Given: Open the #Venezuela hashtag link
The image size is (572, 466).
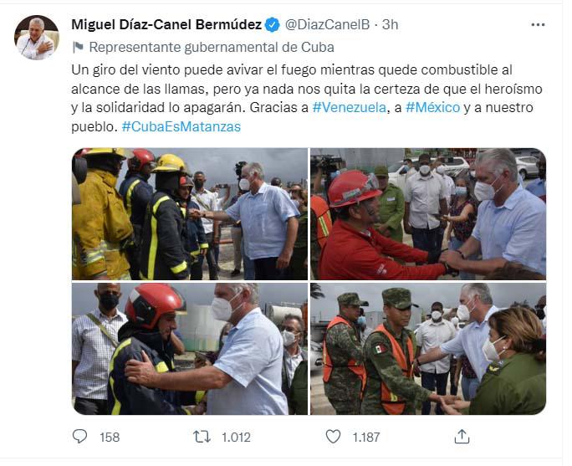Looking at the screenshot, I should coord(349,108).
